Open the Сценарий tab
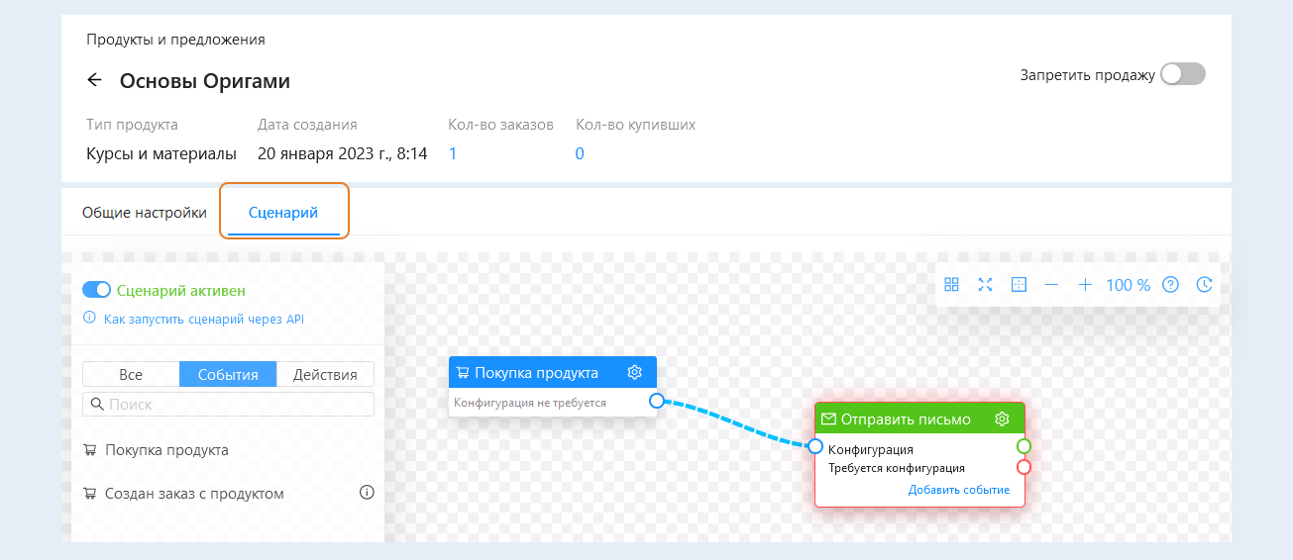1293x560 pixels. 283,213
